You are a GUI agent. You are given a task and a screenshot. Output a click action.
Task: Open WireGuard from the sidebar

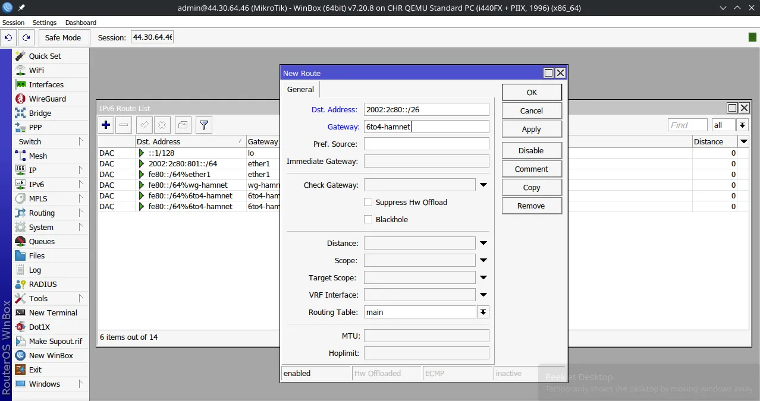coord(47,99)
